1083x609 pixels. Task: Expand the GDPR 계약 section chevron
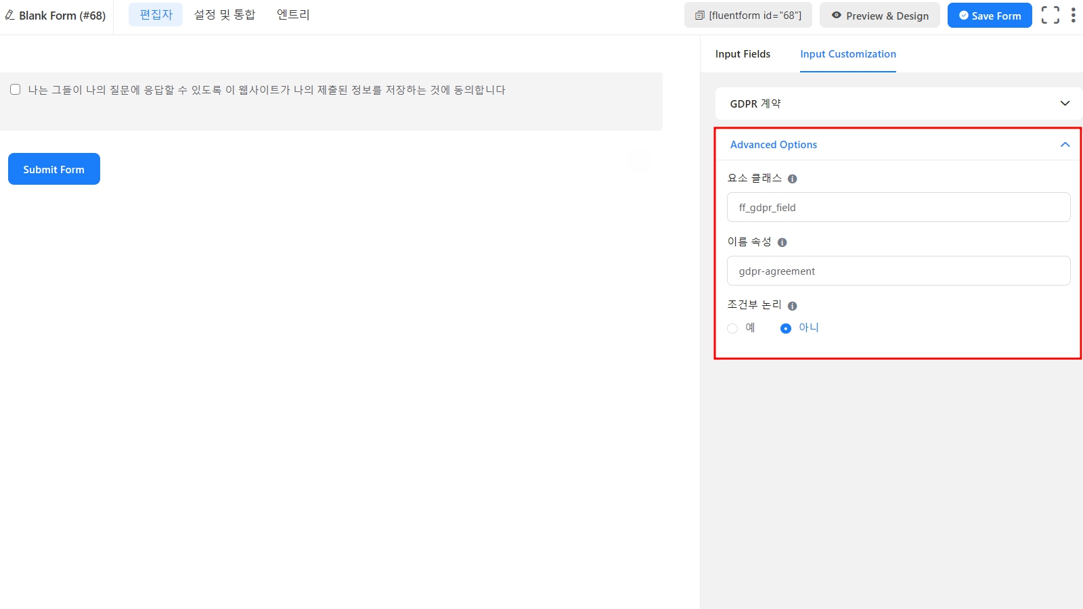[x=1065, y=104]
